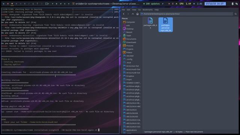Image resolution: width=240 pixels, height=135 pixels.
Task: Click the search icon in Thunar
Action: 235,14
